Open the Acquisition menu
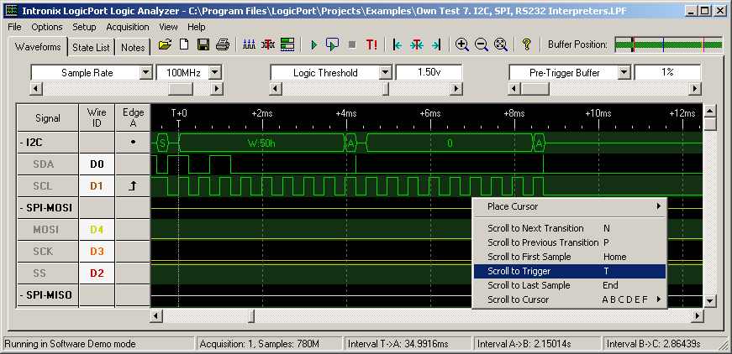The height and width of the screenshot is (354, 732). tap(128, 27)
